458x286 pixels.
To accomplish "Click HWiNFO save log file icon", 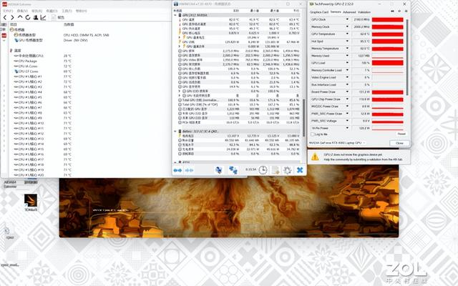I will click(275, 170).
